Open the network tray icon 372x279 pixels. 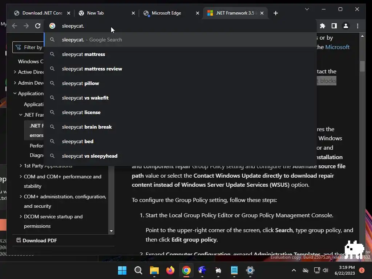(x=317, y=270)
